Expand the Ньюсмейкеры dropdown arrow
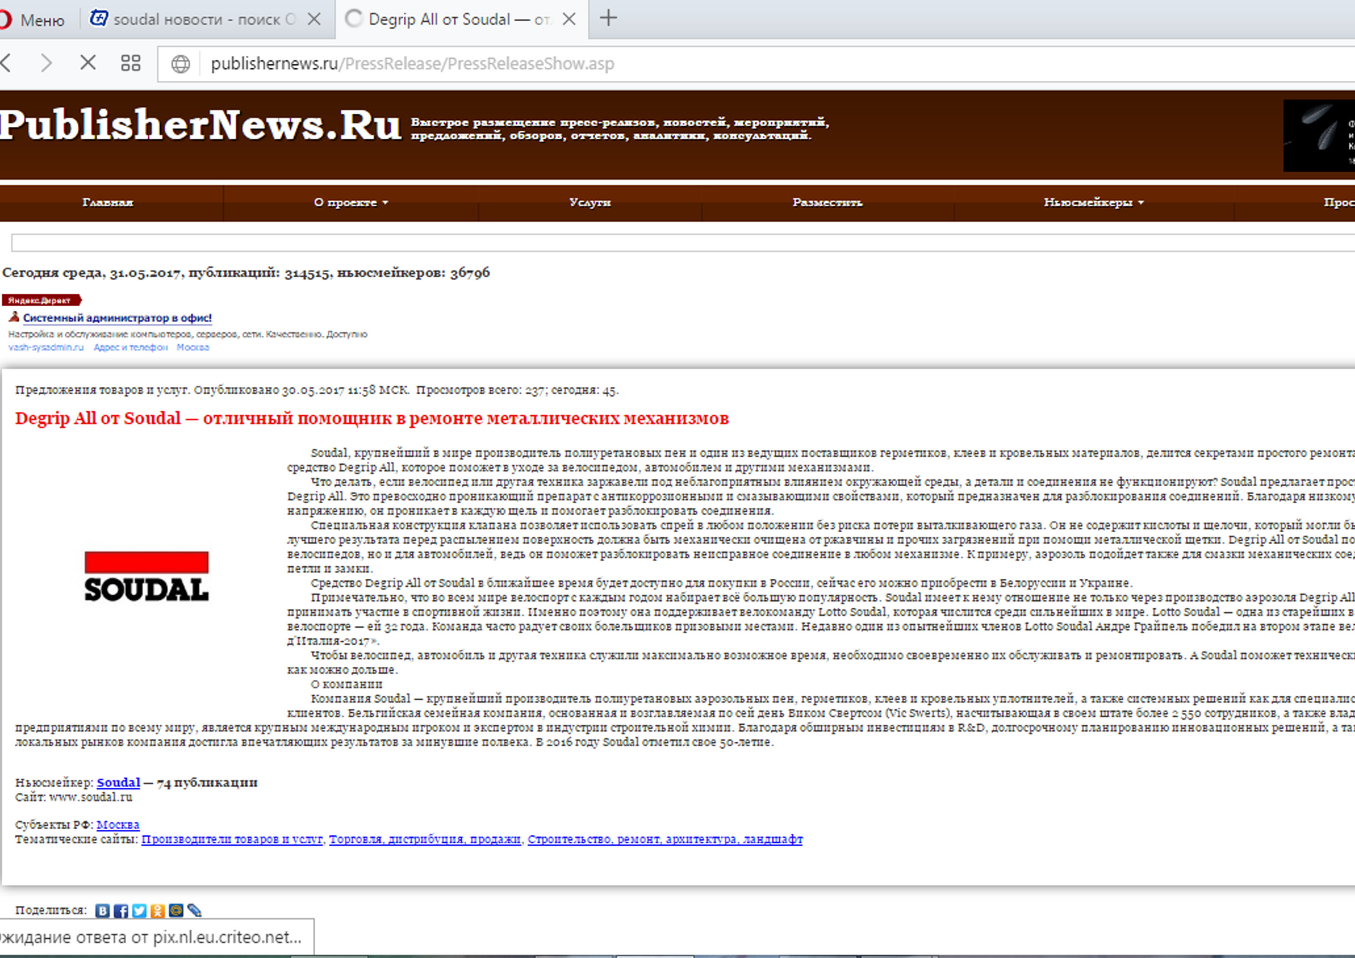 point(1141,203)
